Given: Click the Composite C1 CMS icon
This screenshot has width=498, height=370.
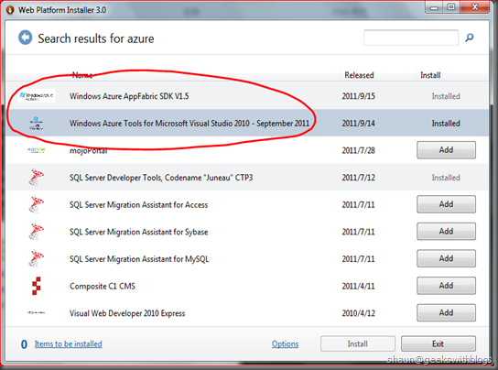Looking at the screenshot, I should 37,286.
